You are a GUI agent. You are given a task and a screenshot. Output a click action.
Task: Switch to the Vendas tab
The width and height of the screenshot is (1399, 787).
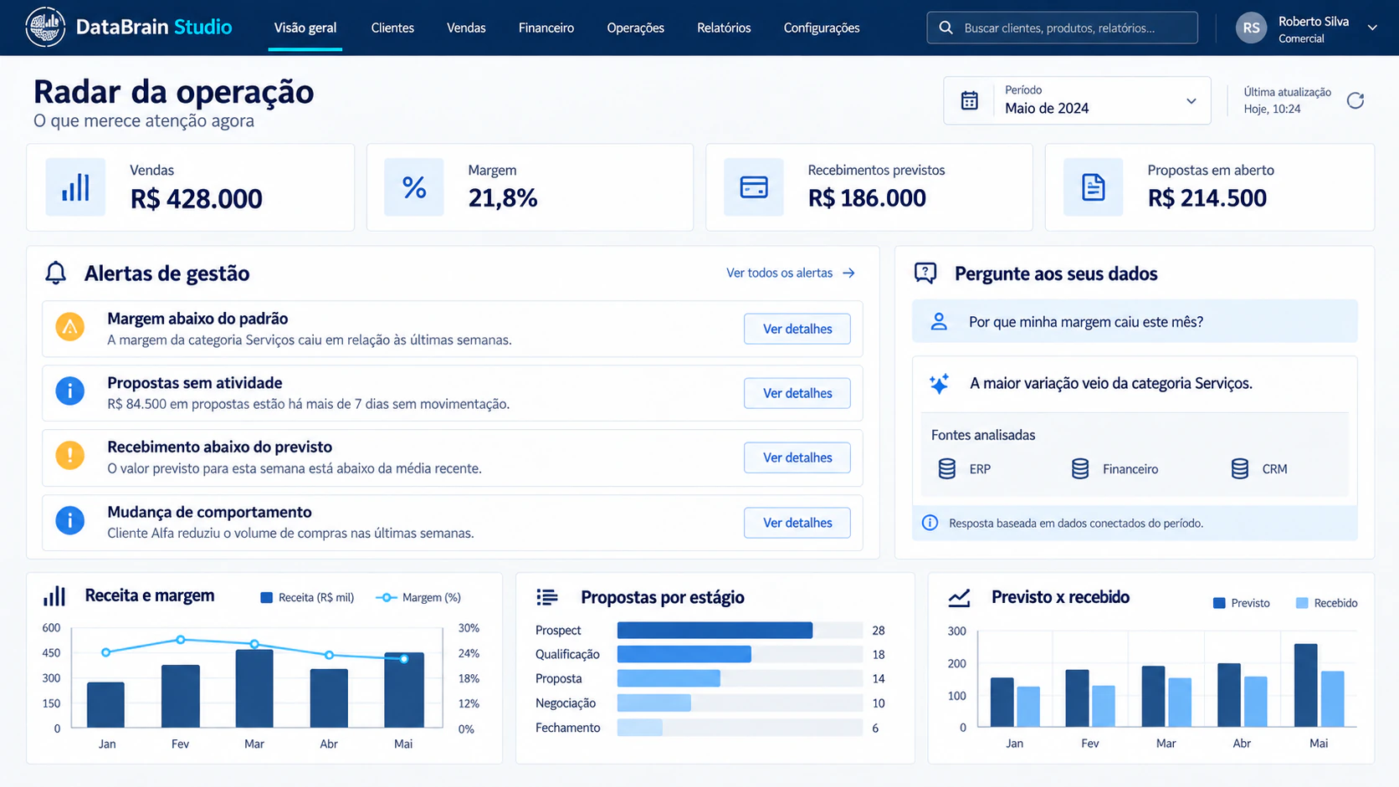click(466, 28)
